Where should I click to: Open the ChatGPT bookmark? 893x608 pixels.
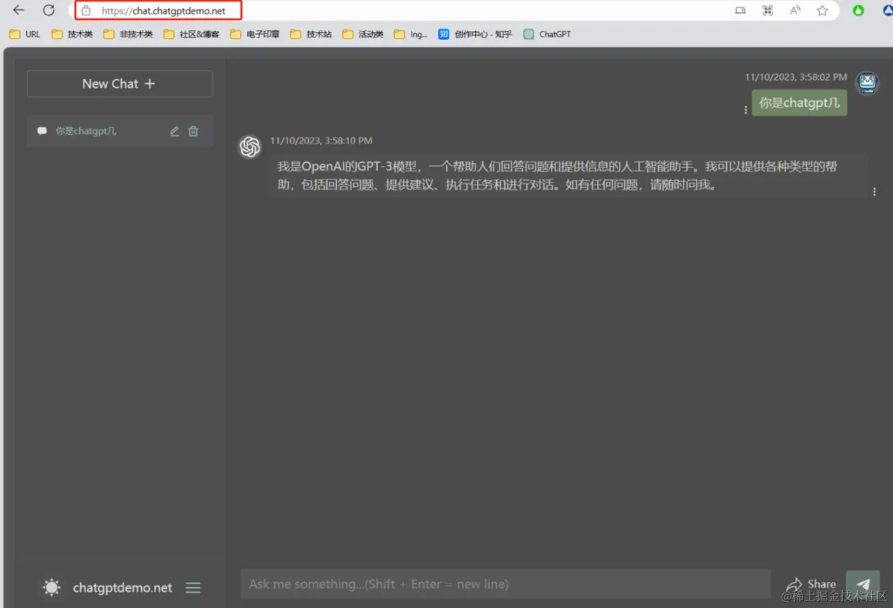547,34
